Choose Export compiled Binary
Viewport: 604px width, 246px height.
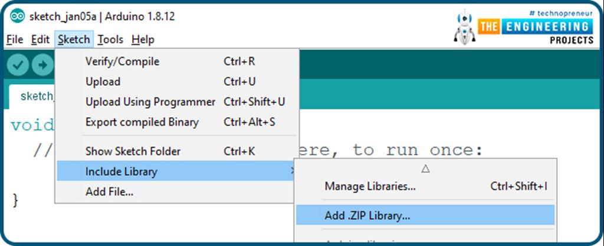click(x=142, y=122)
